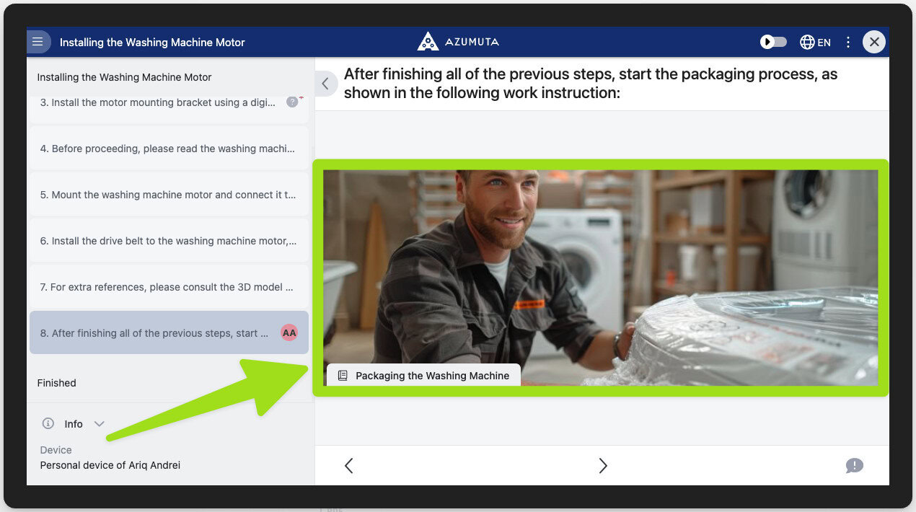Open step 5 to mount the motor
This screenshot has width=916, height=512.
(x=169, y=194)
